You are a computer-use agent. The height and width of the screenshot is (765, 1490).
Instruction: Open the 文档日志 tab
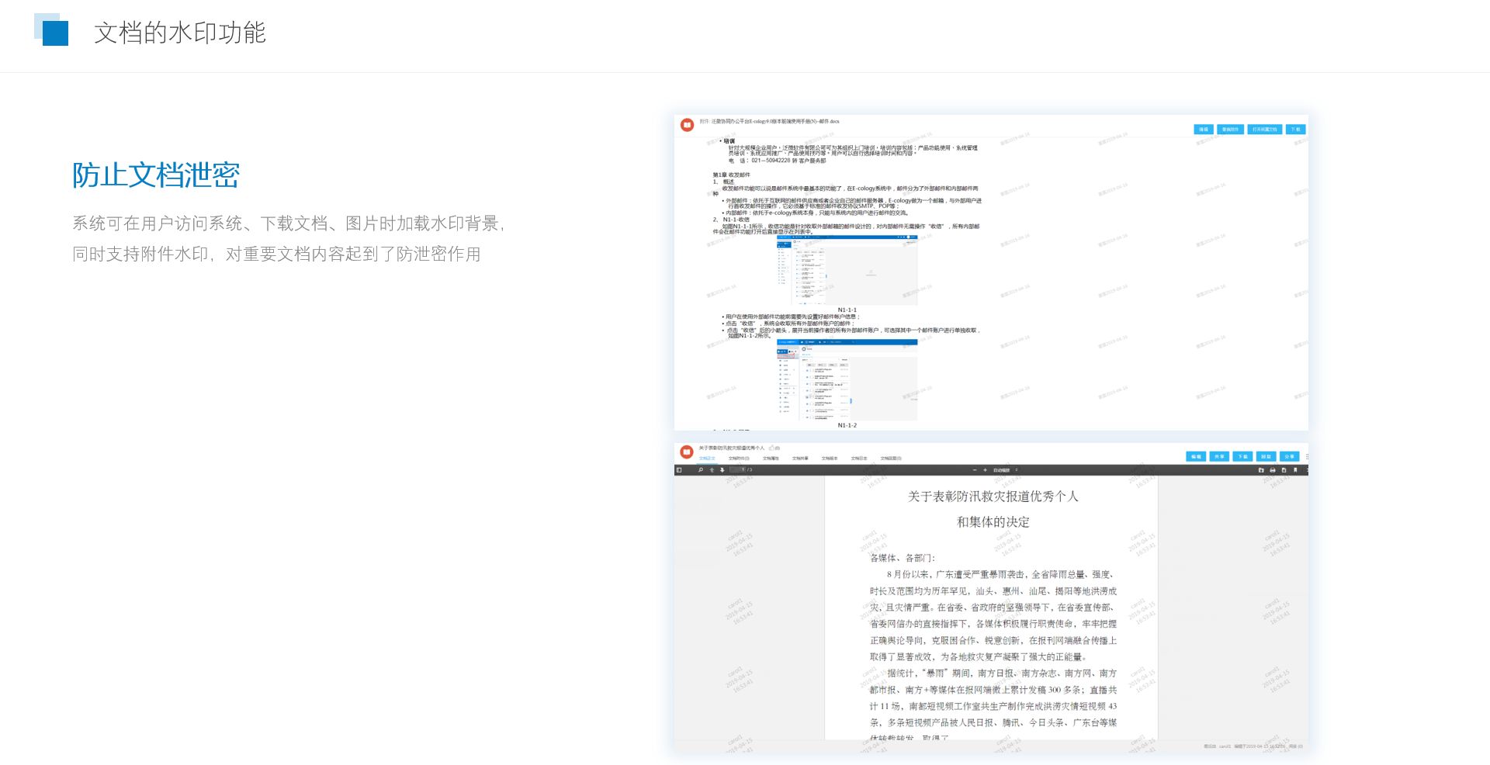pyautogui.click(x=858, y=459)
